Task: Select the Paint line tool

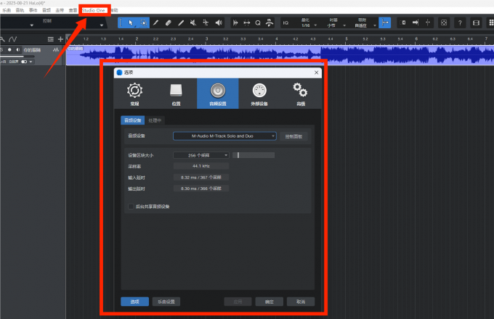Action: click(x=181, y=22)
